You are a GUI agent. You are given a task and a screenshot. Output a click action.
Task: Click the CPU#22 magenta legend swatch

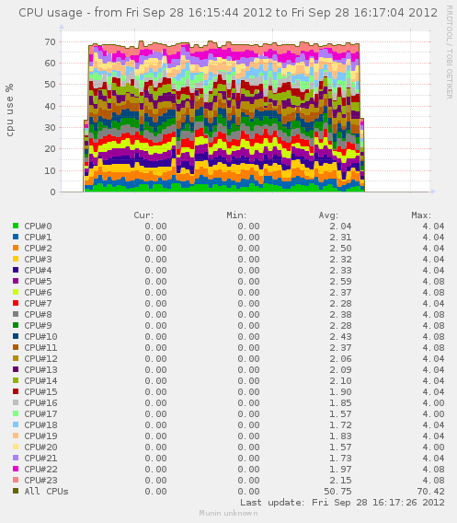click(16, 469)
